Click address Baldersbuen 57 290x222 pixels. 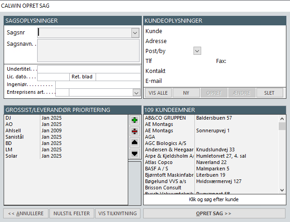point(214,118)
